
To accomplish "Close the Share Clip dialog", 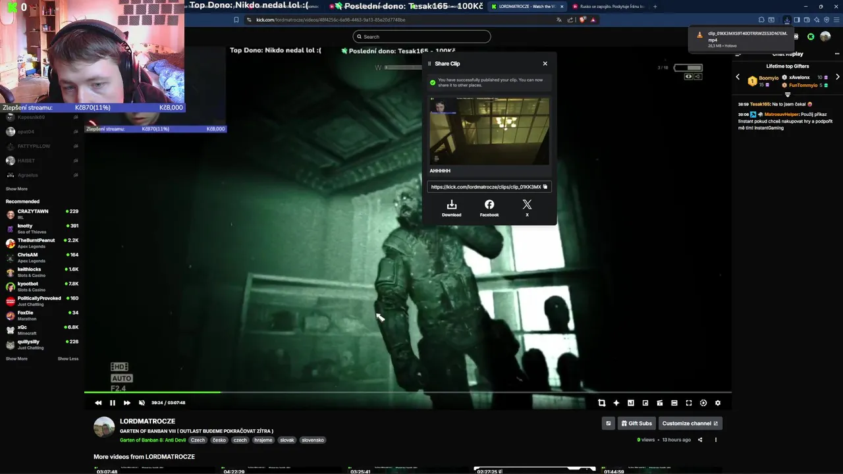I will tap(545, 64).
